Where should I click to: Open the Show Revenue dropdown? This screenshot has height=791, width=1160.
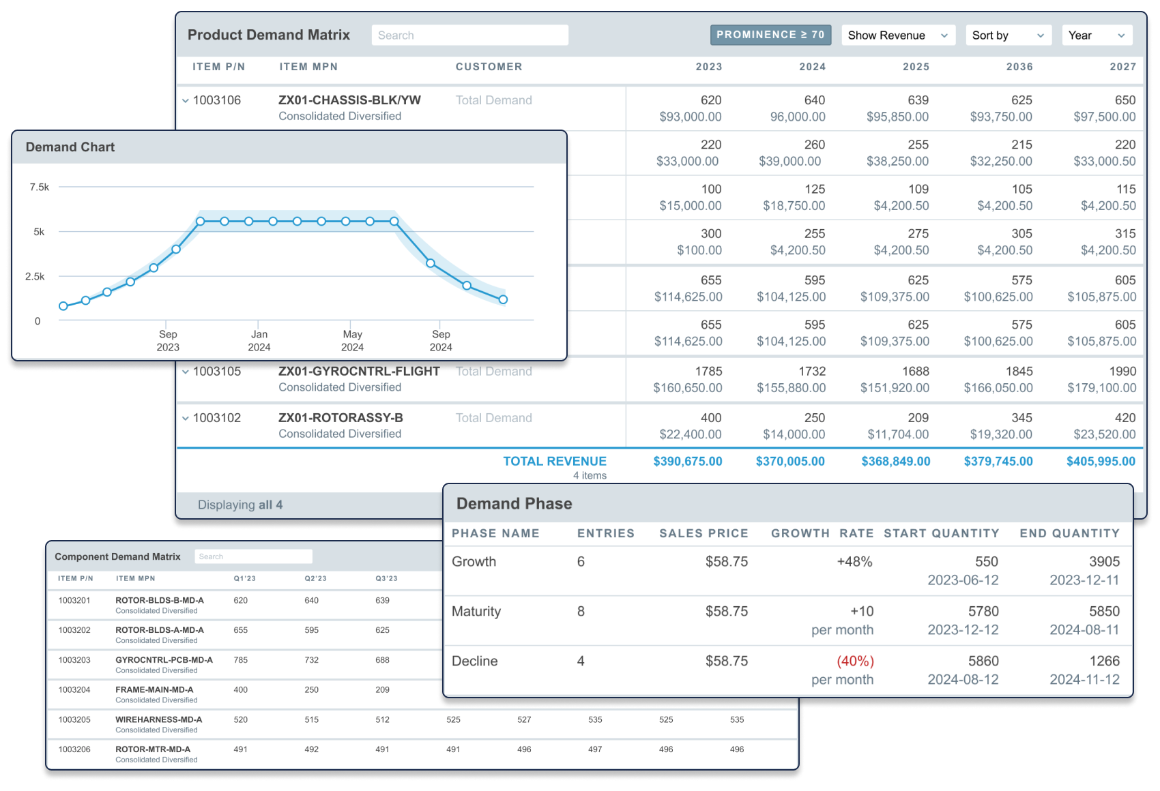[x=897, y=35]
